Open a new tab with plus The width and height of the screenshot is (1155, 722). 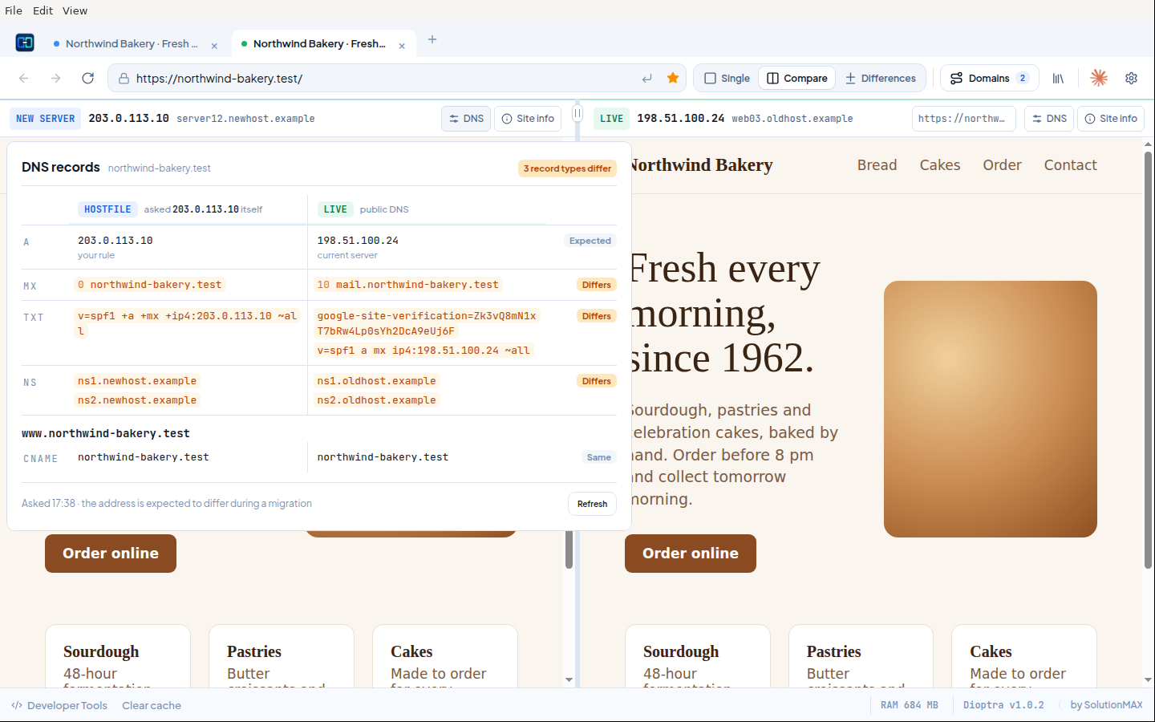pyautogui.click(x=432, y=39)
